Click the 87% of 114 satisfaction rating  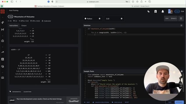pyautogui.click(x=24, y=21)
